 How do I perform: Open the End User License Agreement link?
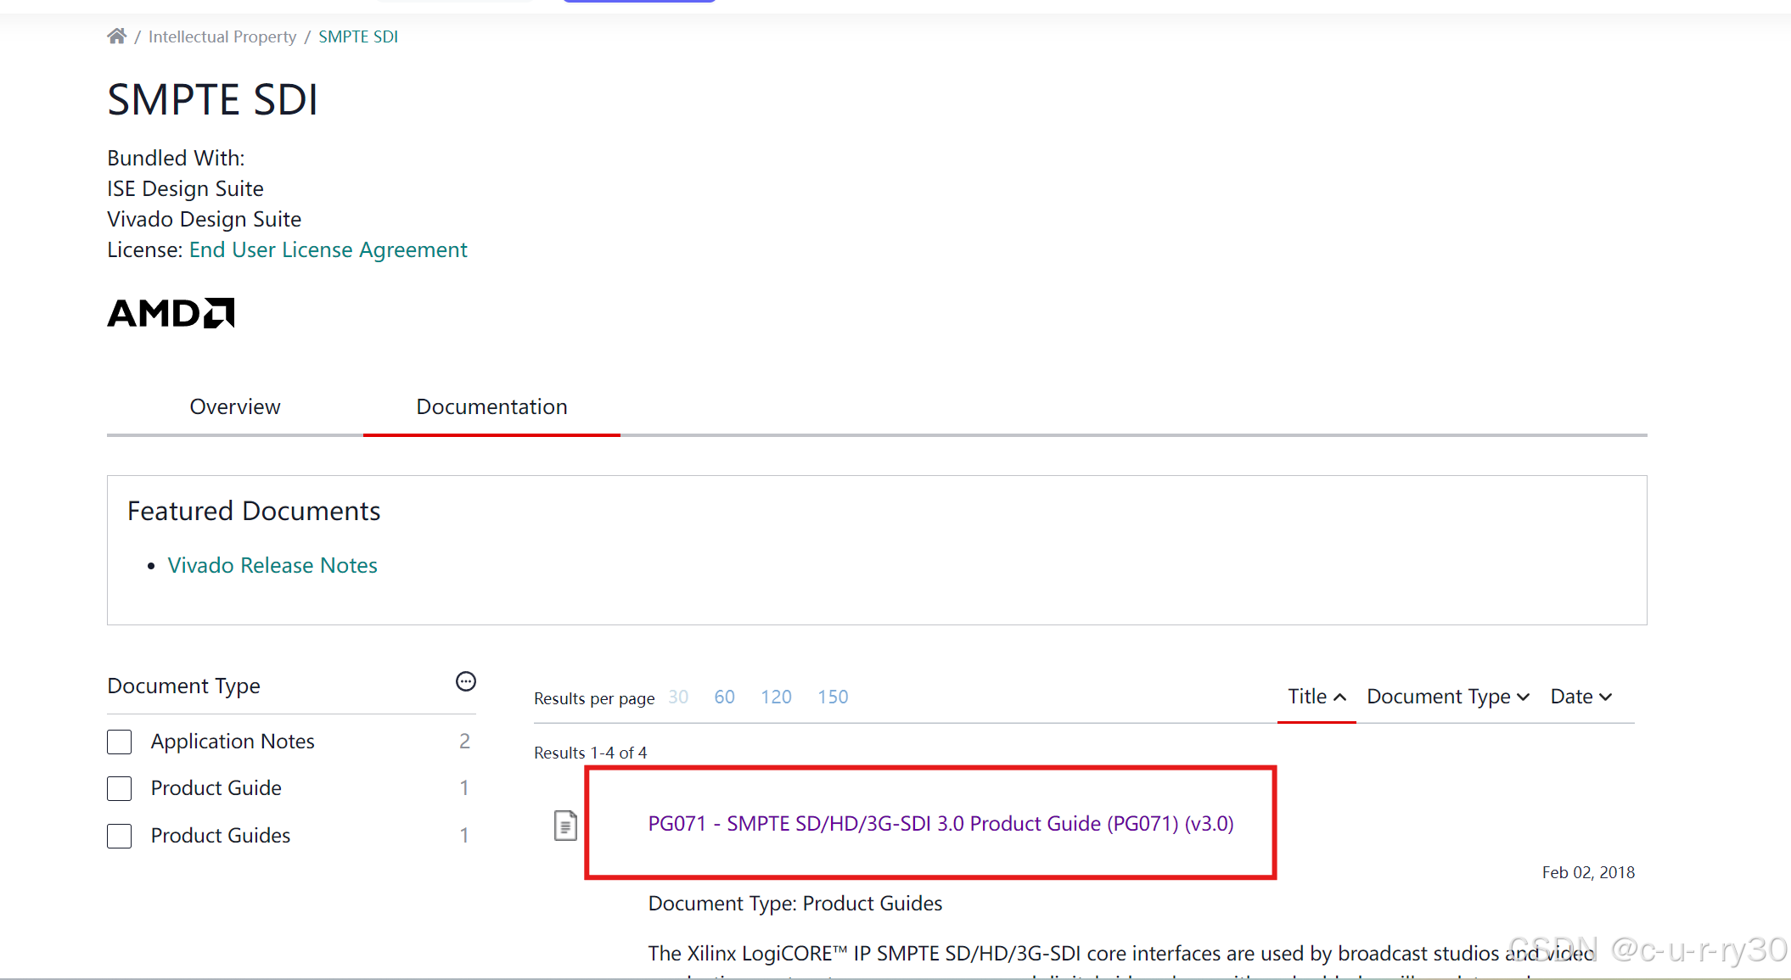328,250
